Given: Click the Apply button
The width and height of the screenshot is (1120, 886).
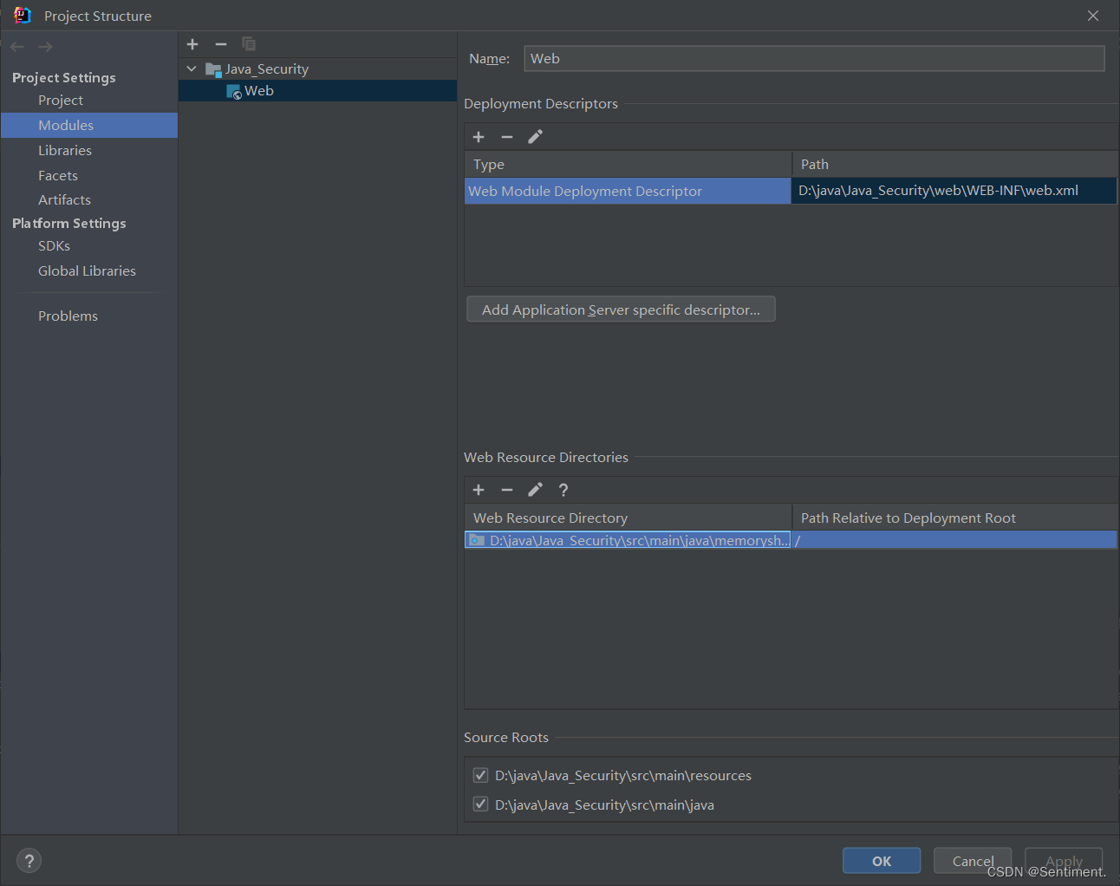Looking at the screenshot, I should (x=1064, y=861).
